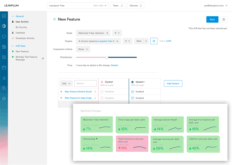Expand the Impression criteria None dropdown
Screen dimensions: 232x165
83,49
